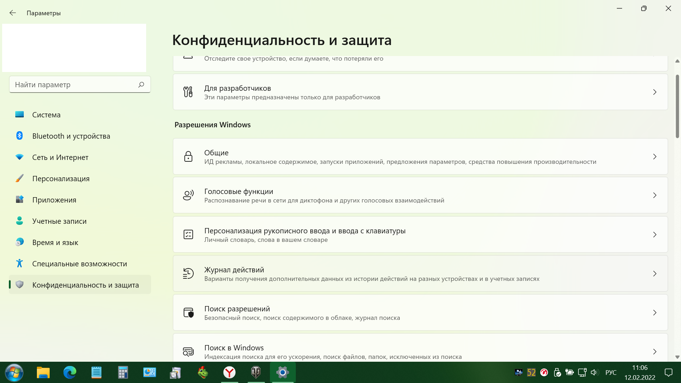Go to the Персонализация category
This screenshot has width=681, height=383.
61,178
